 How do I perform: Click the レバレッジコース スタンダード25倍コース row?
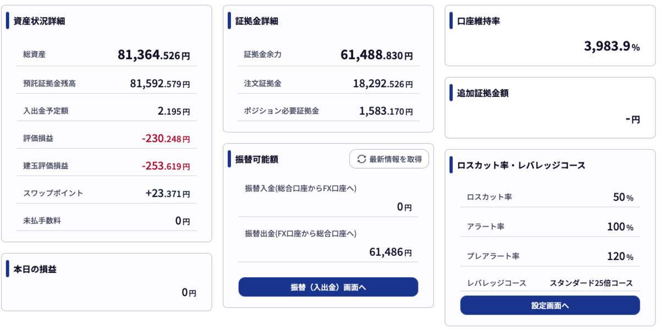550,283
